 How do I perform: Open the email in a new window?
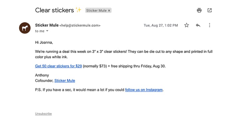pos(209,10)
